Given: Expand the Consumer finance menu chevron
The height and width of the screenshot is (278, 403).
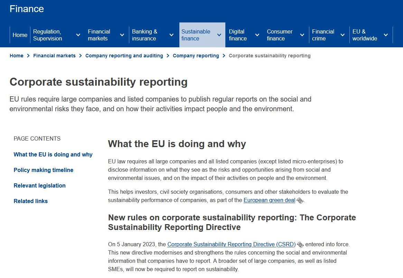Looking at the screenshot, I should [302, 35].
